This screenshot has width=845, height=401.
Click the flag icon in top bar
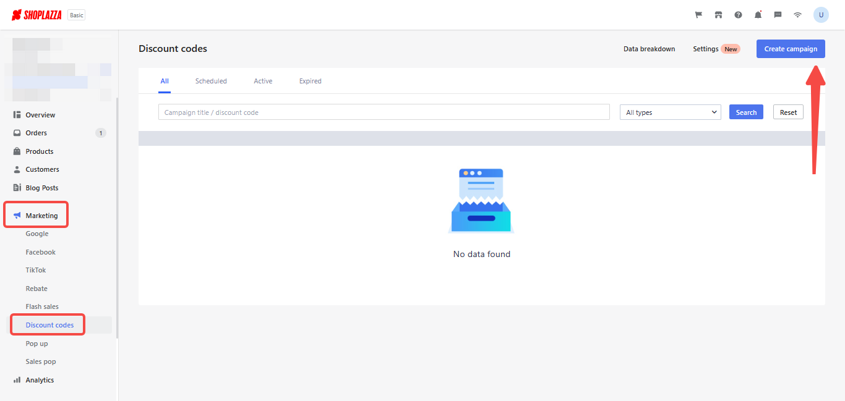click(698, 15)
